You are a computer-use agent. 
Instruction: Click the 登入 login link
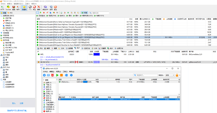click(14, 103)
